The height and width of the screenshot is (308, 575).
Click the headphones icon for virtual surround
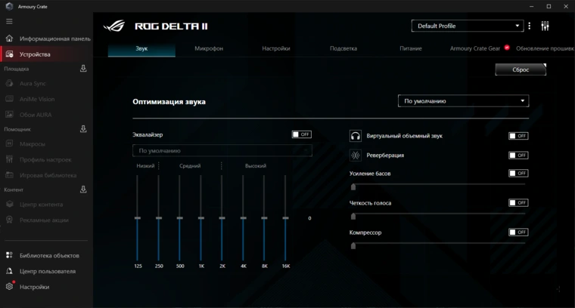coord(355,136)
